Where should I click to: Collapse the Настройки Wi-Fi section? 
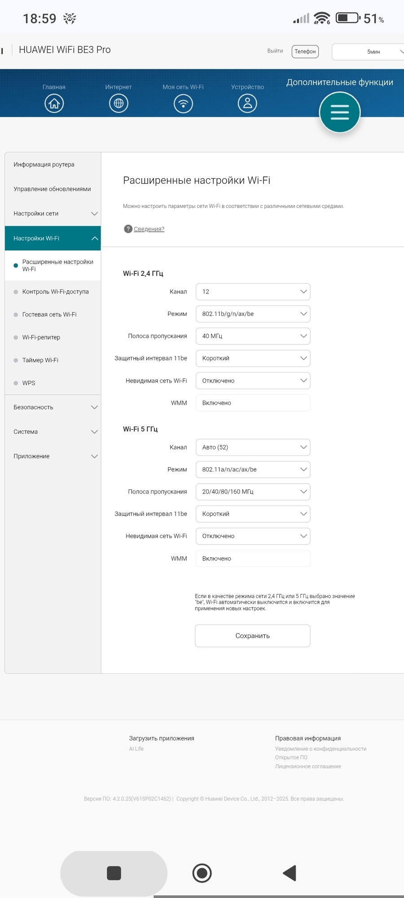pyautogui.click(x=53, y=238)
